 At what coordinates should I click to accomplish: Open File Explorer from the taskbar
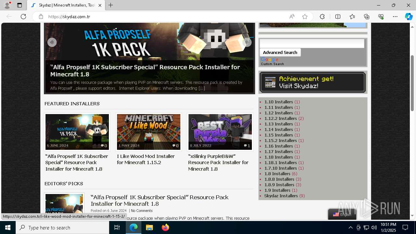point(149,227)
